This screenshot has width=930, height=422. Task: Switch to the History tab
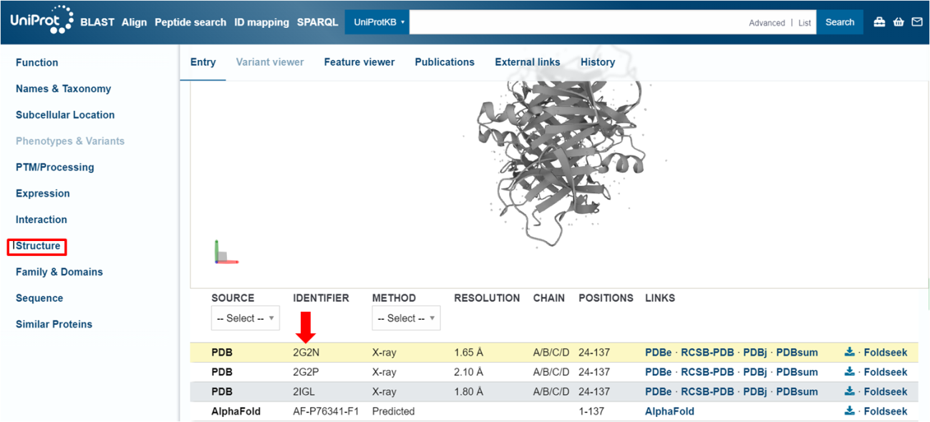click(598, 62)
